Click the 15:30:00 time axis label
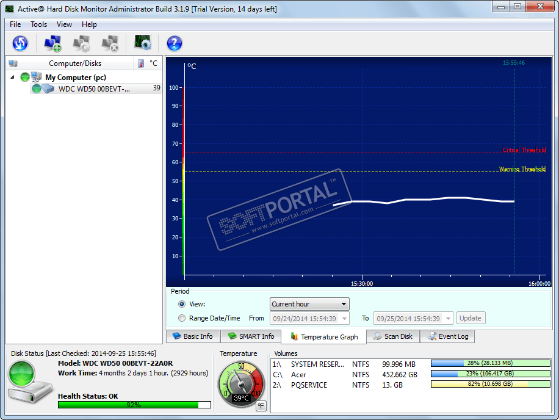Image resolution: width=559 pixels, height=420 pixels. [362, 284]
